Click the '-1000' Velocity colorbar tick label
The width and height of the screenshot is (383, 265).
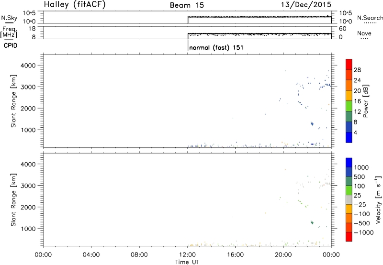coord(364,232)
